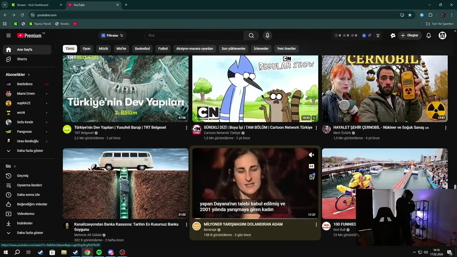This screenshot has width=457, height=257.
Task: Select the Aksiyon-macera oyunları chip
Action: tap(195, 49)
